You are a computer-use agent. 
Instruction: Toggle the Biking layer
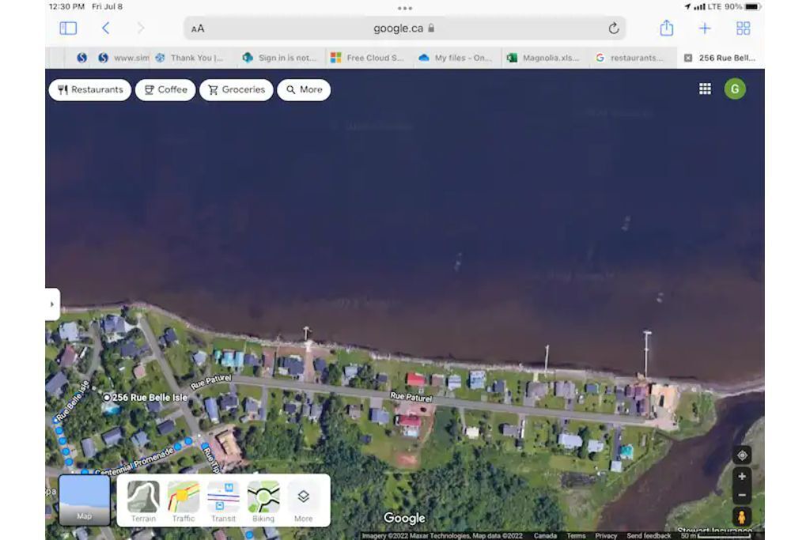263,501
